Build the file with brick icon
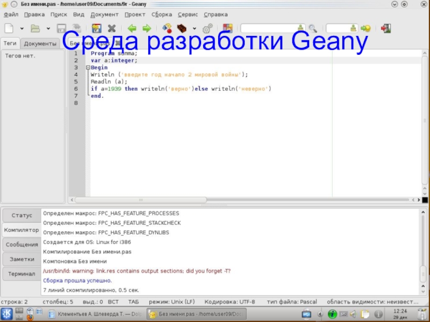The height and width of the screenshot is (322, 430). pos(182,28)
